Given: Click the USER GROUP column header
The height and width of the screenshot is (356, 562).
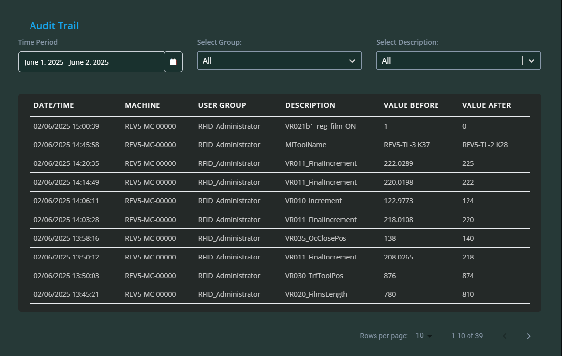Looking at the screenshot, I should click(222, 105).
